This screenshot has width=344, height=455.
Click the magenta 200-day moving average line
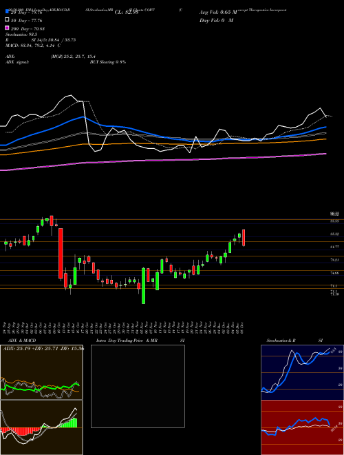[162, 160]
